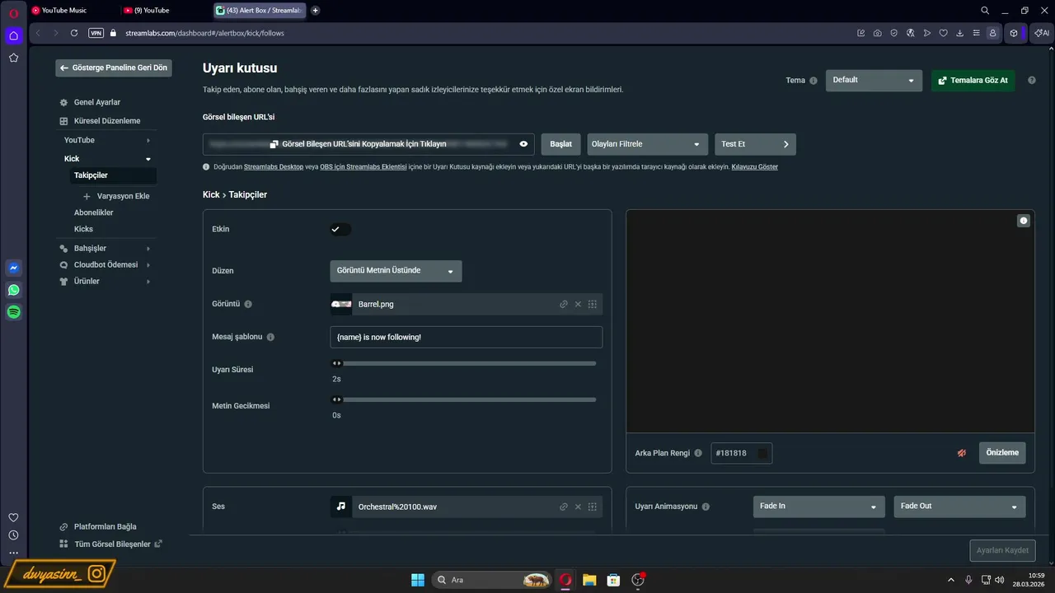The width and height of the screenshot is (1055, 593).
Task: Open media gallery icon for Orchestral%20100.wav
Action: coord(592,507)
